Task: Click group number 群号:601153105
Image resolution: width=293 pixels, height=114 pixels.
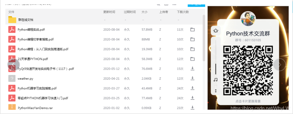Action: click(248, 40)
